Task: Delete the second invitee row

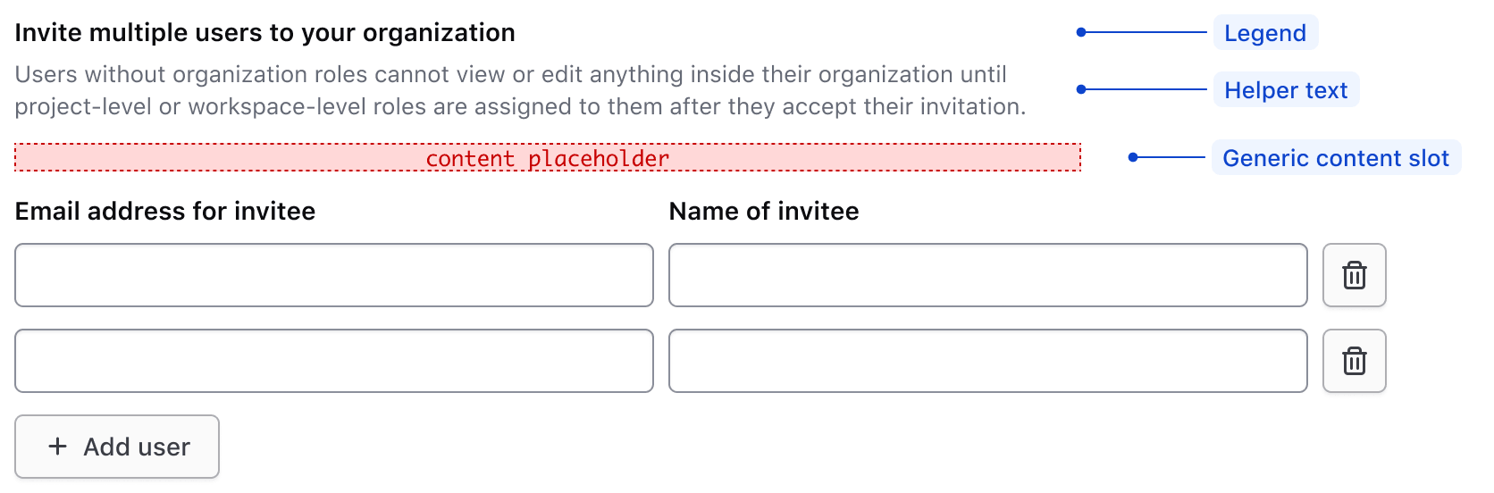Action: click(x=1354, y=361)
